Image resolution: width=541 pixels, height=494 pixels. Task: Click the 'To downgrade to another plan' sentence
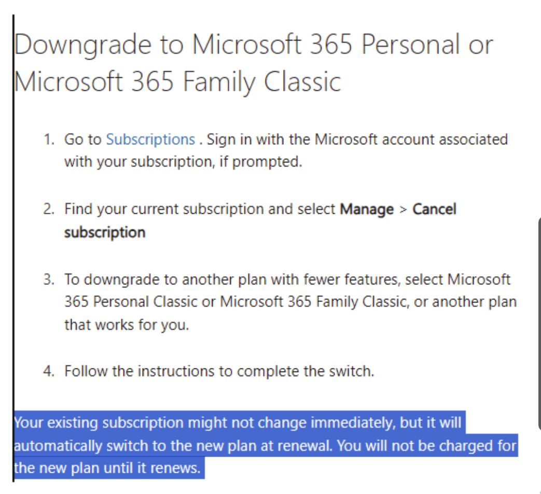(290, 301)
